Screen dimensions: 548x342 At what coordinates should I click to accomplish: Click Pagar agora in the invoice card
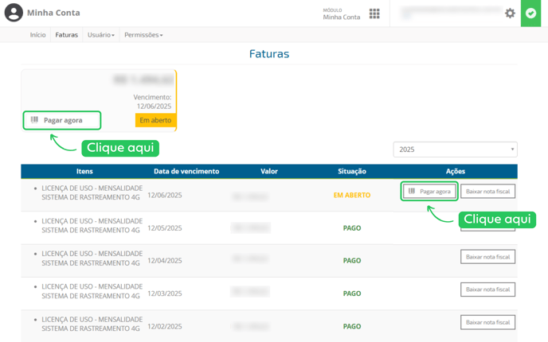62,120
